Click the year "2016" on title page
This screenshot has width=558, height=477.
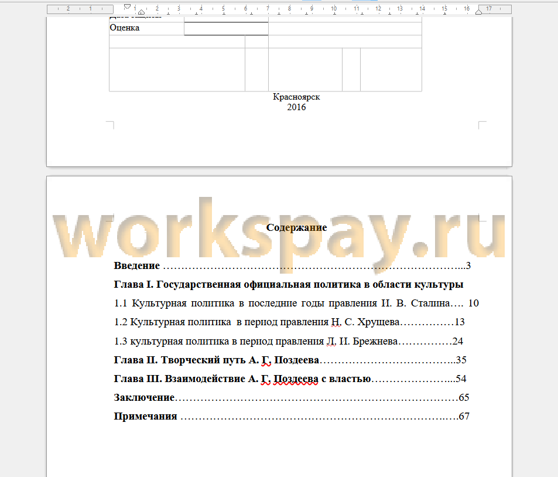[x=296, y=107]
